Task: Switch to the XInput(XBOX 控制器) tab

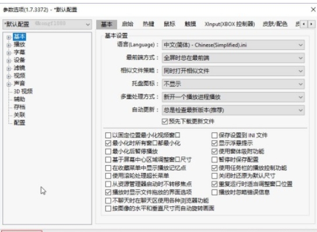Action: pos(230,24)
